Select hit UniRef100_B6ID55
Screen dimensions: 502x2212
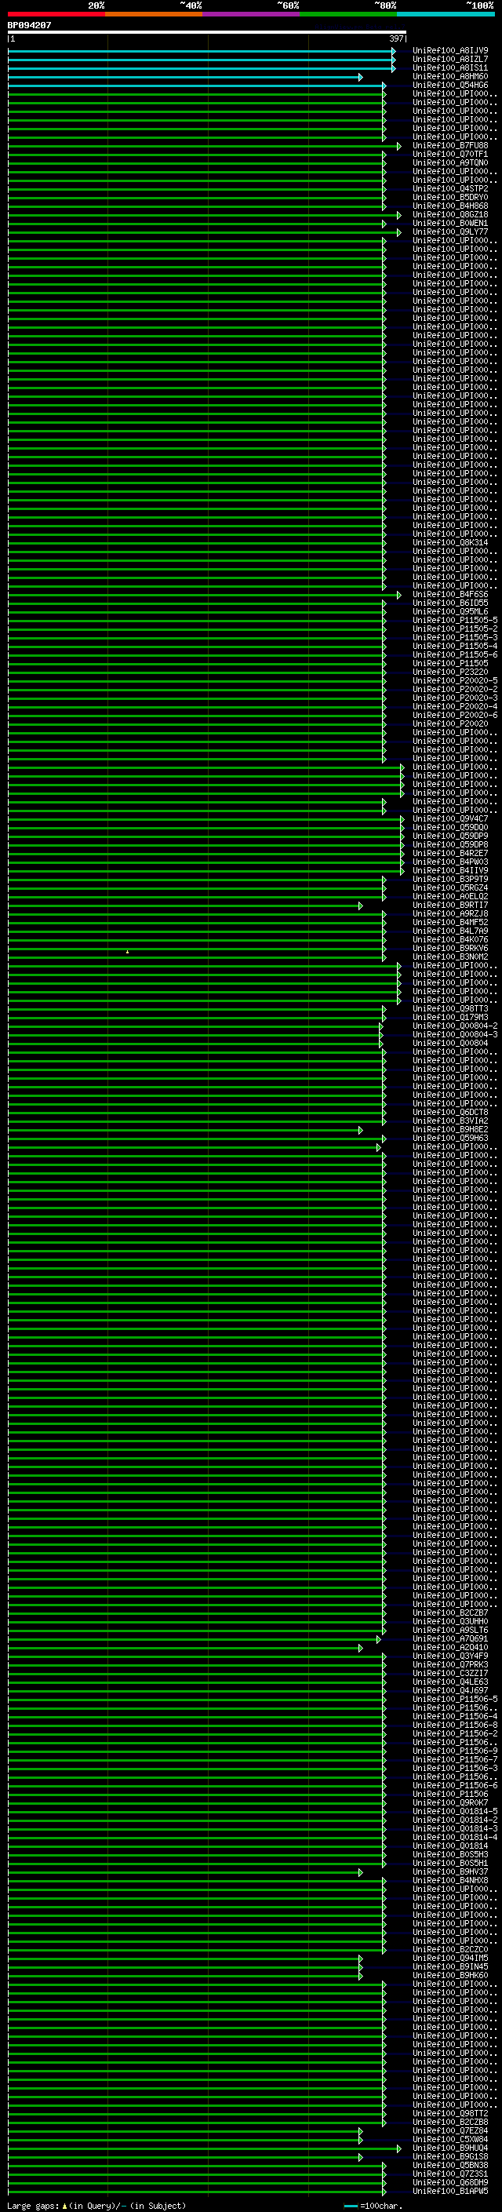coord(450,603)
